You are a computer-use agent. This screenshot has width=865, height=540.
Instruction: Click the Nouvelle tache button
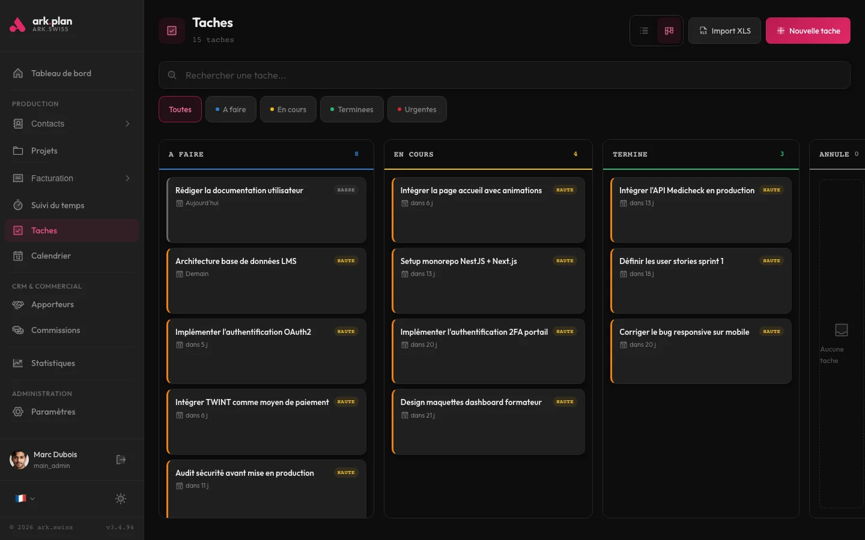tap(808, 30)
